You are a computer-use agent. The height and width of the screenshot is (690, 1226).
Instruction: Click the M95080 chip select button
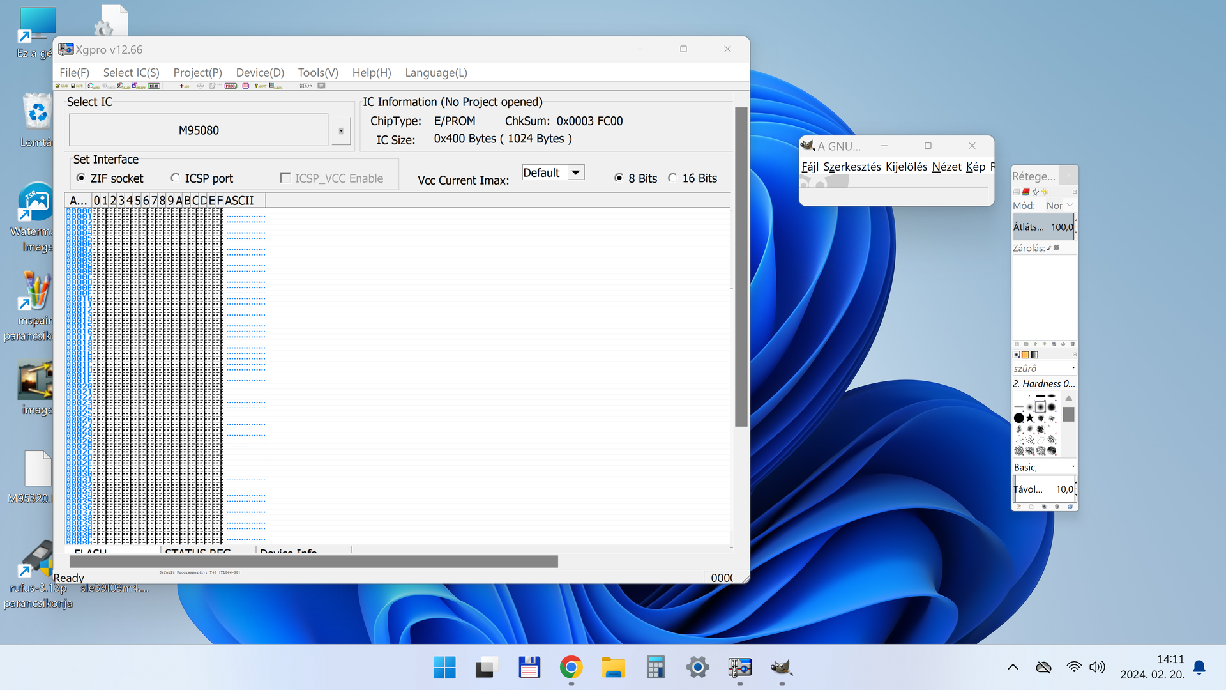(199, 130)
